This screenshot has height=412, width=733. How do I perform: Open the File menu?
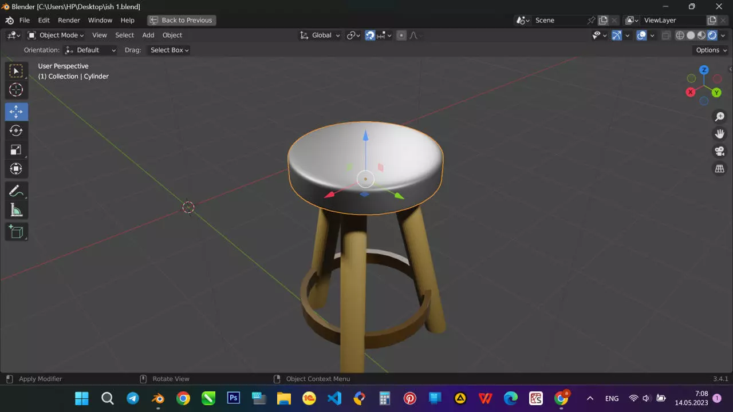(x=25, y=20)
